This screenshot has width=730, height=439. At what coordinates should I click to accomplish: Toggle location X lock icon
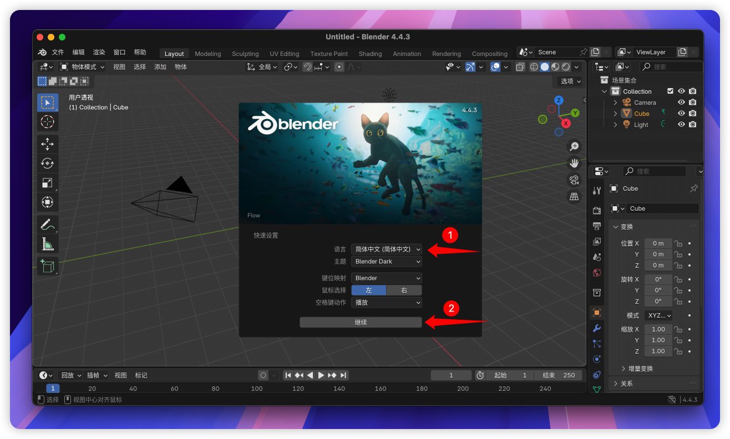pyautogui.click(x=678, y=243)
